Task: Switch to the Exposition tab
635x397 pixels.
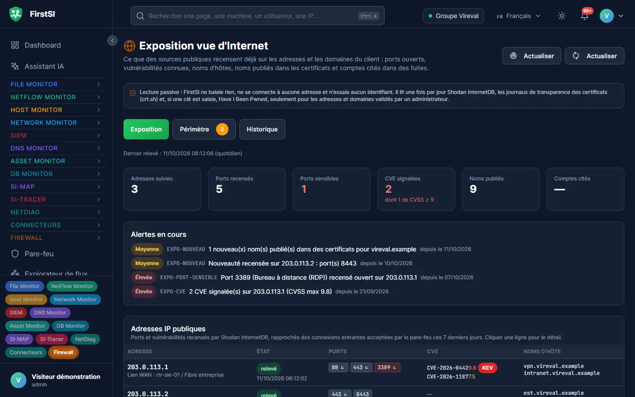Action: click(x=146, y=129)
